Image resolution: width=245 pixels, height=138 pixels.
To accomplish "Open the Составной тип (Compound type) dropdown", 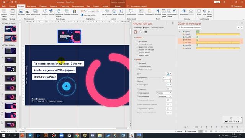I will point(168,85).
